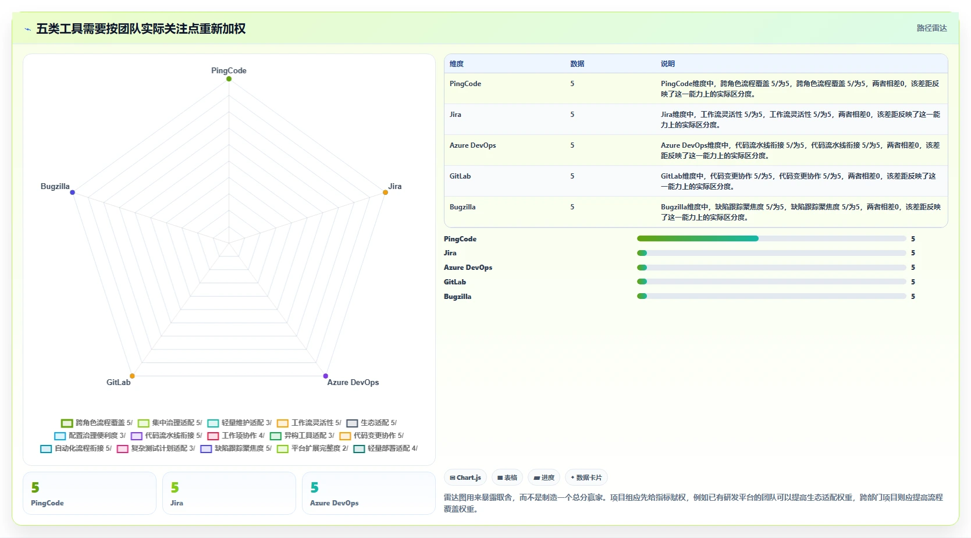Click the 代码变更协作 legend color box
The image size is (971, 538).
[345, 436]
